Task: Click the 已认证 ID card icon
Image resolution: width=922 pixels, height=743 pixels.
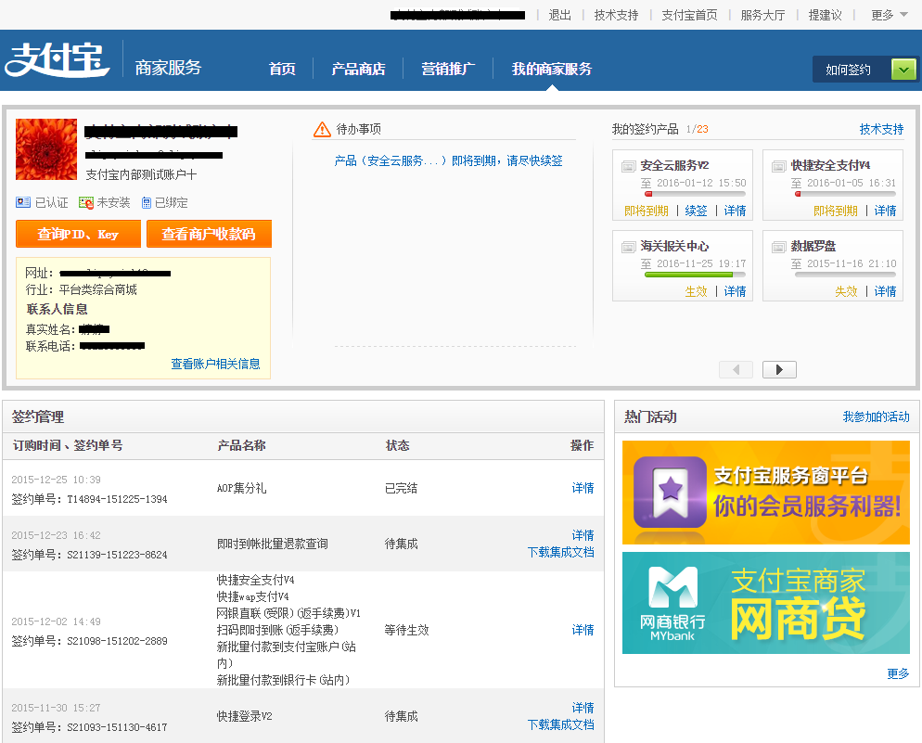Action: pyautogui.click(x=23, y=202)
